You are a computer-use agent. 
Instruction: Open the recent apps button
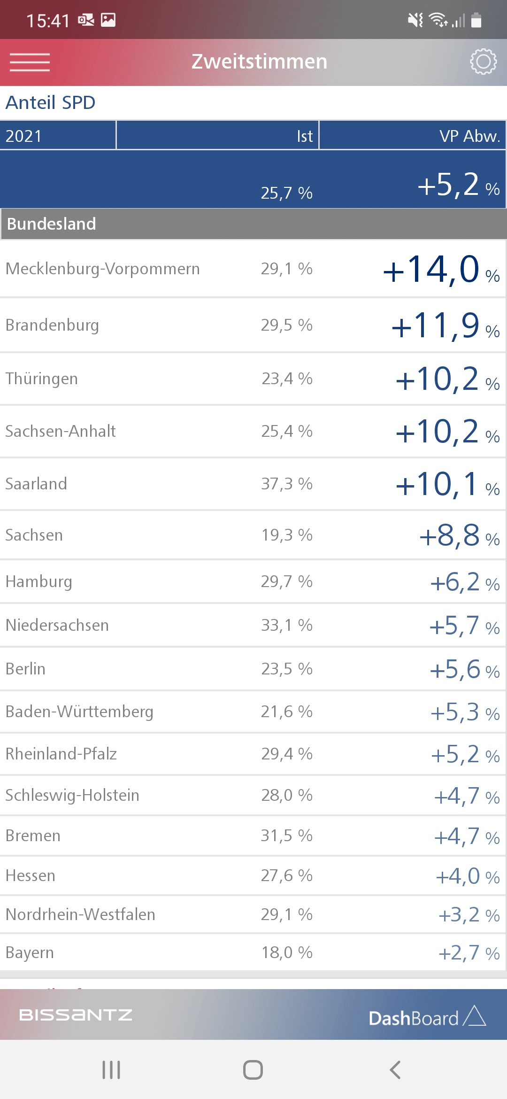[x=111, y=1070]
